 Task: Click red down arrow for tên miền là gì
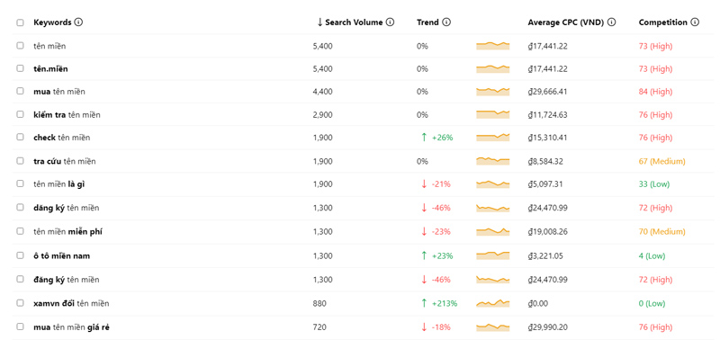coord(424,184)
